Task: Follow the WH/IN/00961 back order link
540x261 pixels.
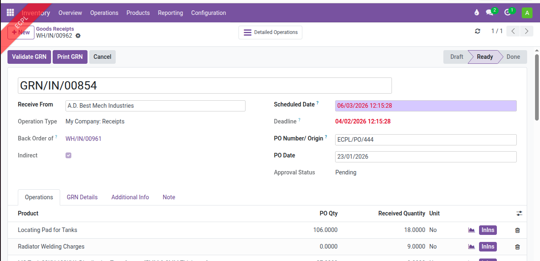Action: coord(83,139)
